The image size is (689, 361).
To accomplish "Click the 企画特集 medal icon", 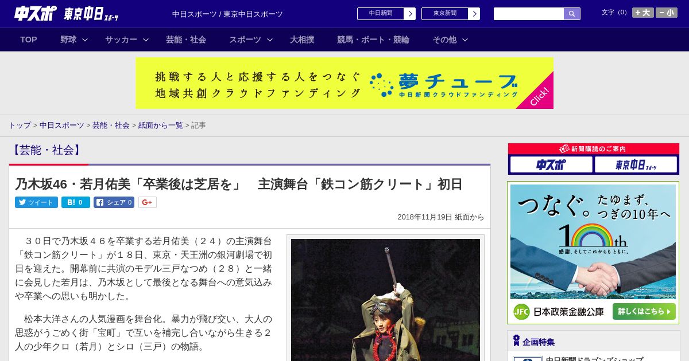I will [516, 341].
